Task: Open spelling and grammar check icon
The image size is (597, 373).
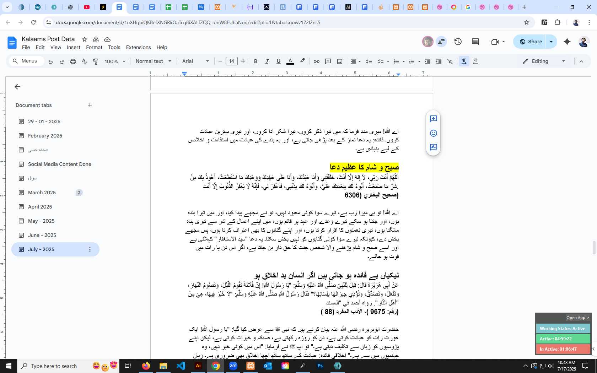Action: click(84, 61)
